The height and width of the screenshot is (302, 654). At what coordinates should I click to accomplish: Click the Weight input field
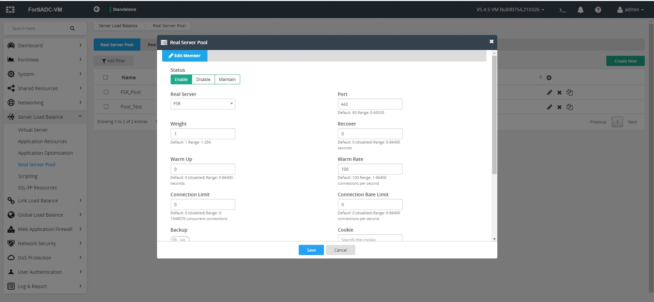[x=203, y=134]
